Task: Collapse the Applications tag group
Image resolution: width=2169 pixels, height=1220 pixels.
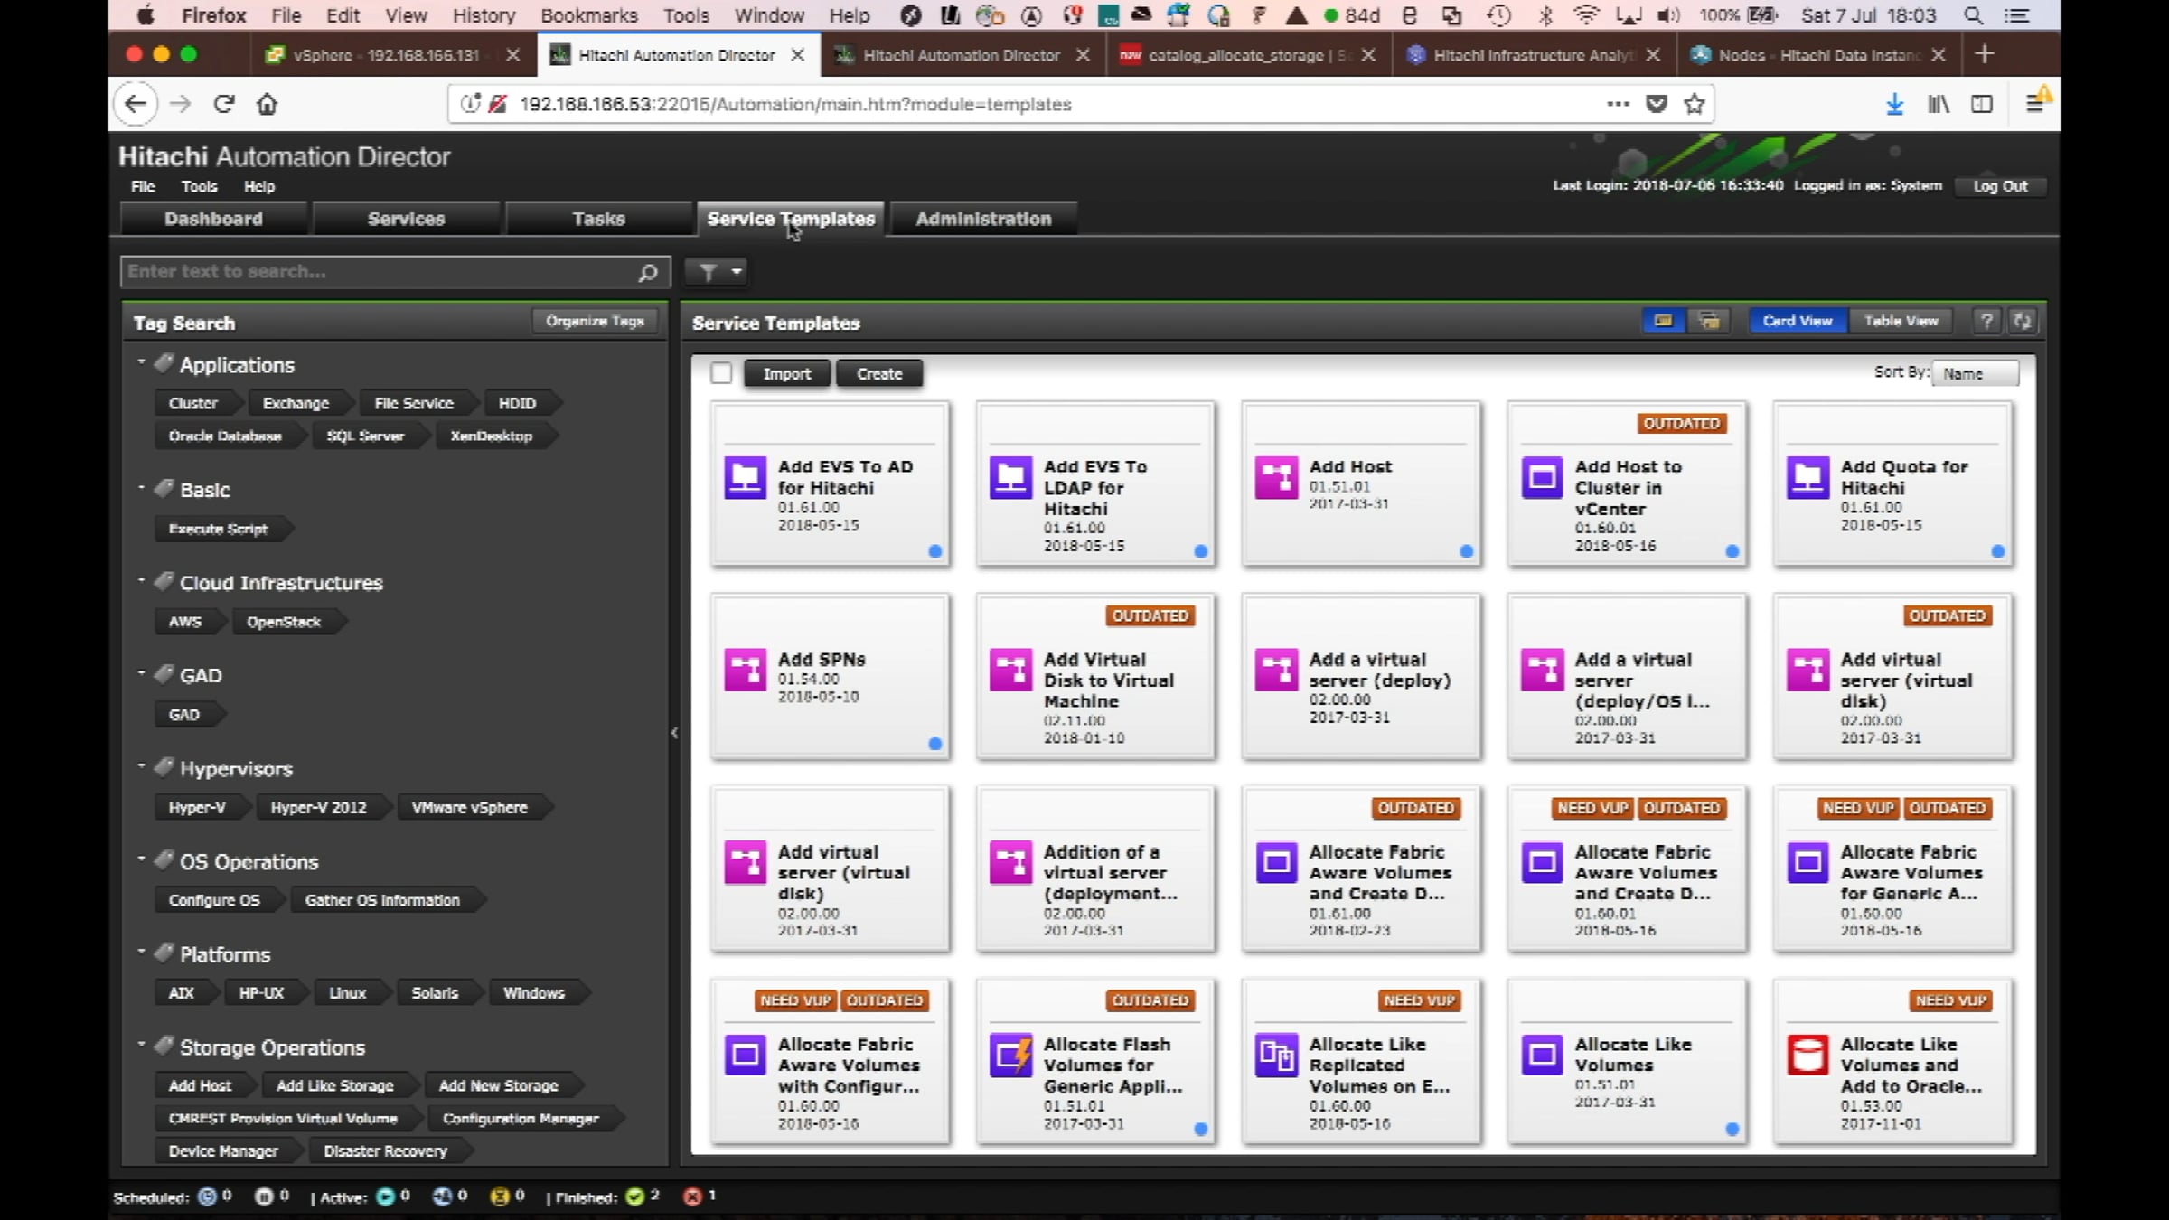Action: pos(142,362)
